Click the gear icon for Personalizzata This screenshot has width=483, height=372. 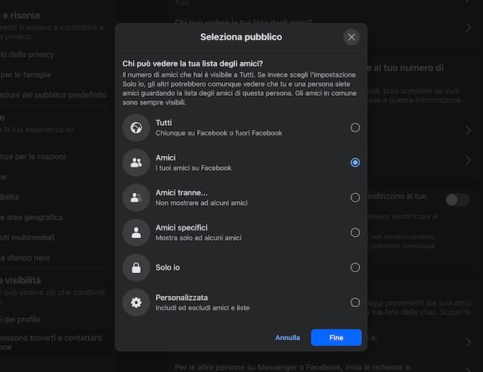[136, 302]
